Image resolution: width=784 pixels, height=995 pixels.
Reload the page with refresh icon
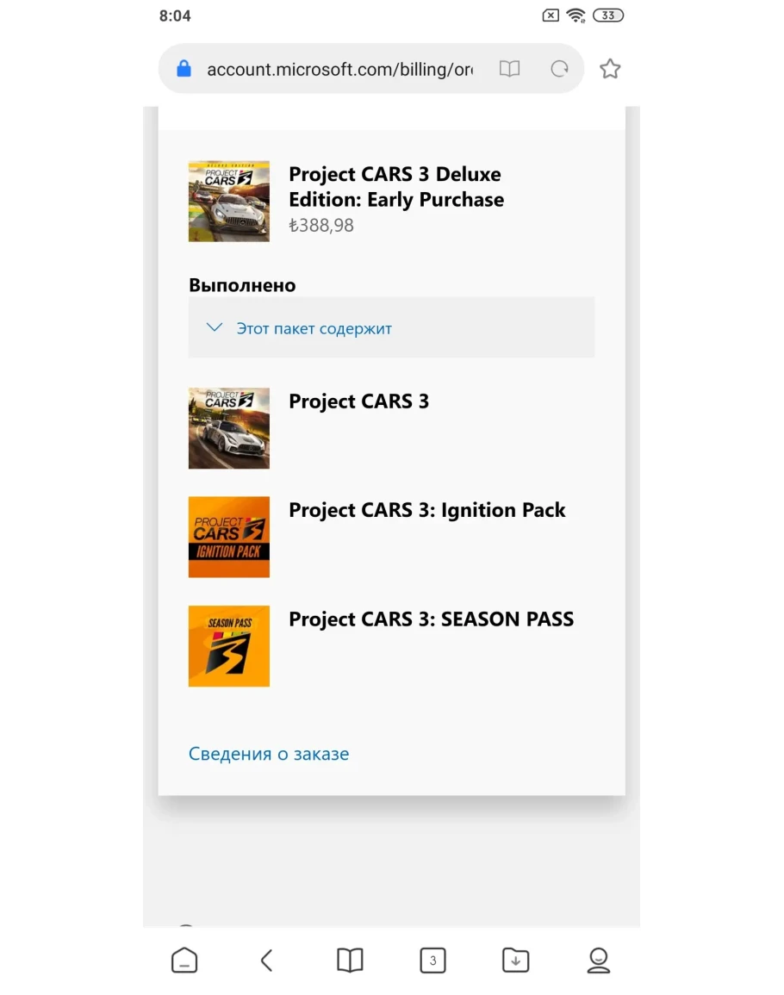click(560, 69)
